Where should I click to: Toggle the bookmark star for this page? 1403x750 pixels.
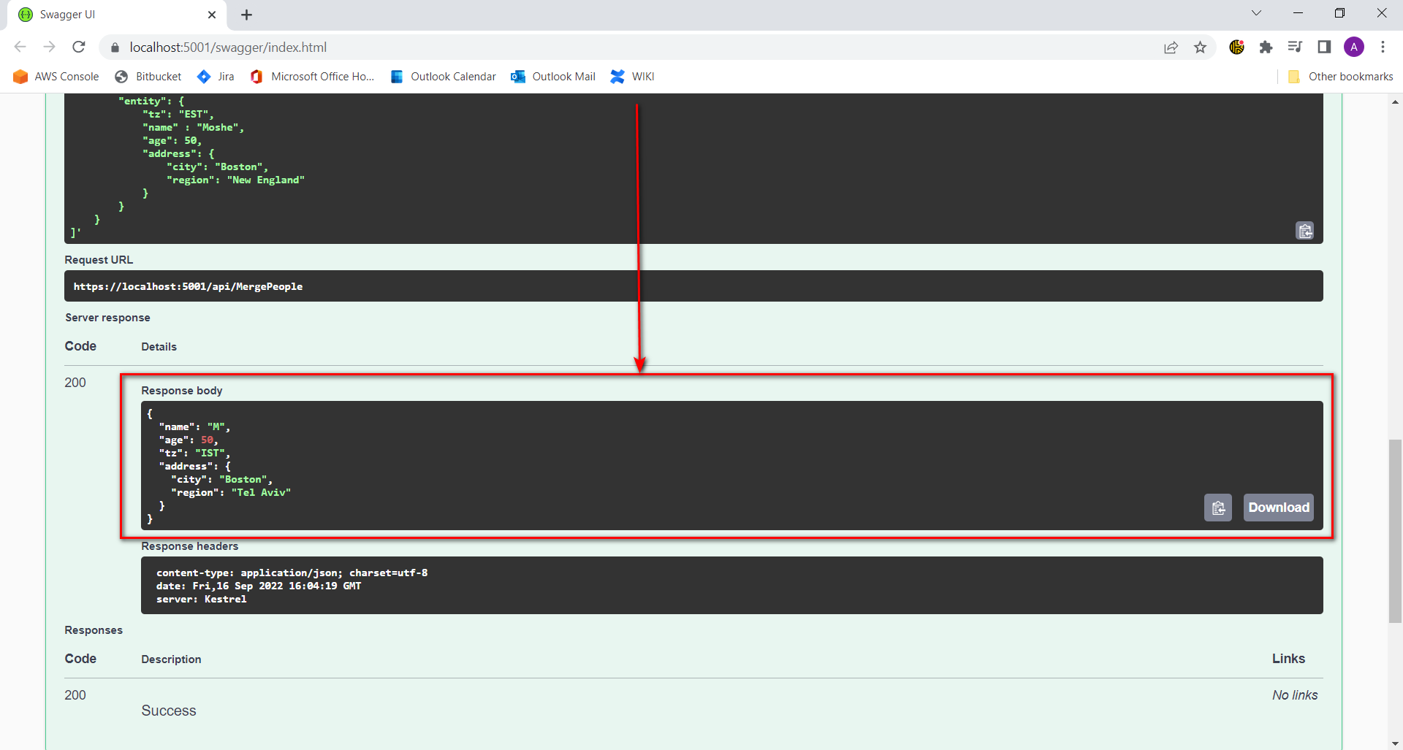coord(1201,47)
